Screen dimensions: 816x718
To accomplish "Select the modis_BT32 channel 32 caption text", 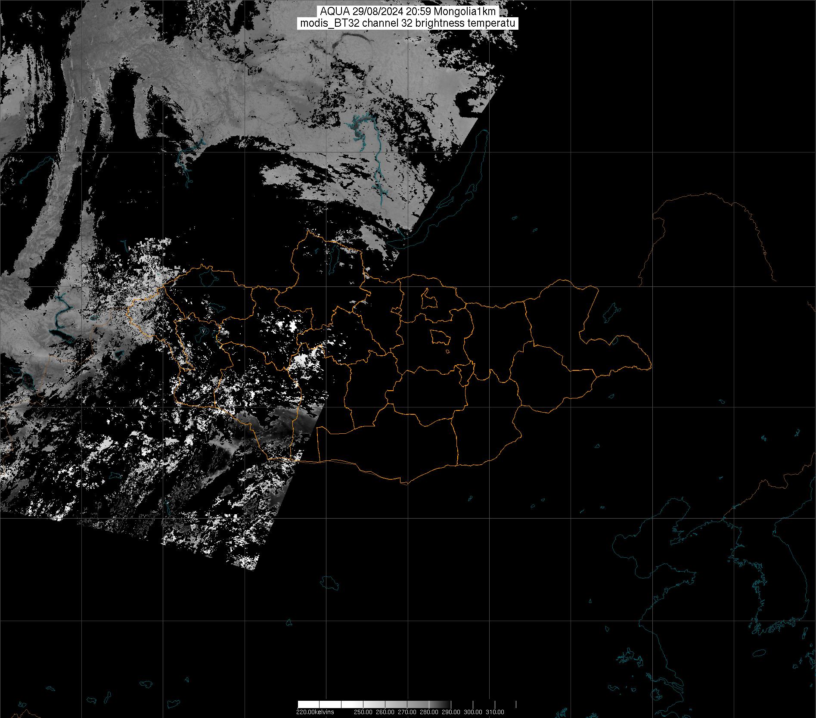I will pyautogui.click(x=407, y=23).
